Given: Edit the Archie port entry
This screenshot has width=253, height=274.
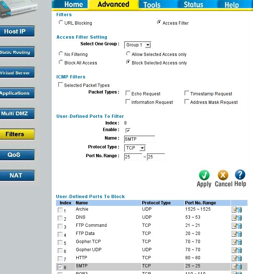Looking at the screenshot, I should pyautogui.click(x=234, y=210).
